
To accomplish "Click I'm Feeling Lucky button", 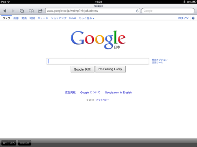I will click(110, 69).
